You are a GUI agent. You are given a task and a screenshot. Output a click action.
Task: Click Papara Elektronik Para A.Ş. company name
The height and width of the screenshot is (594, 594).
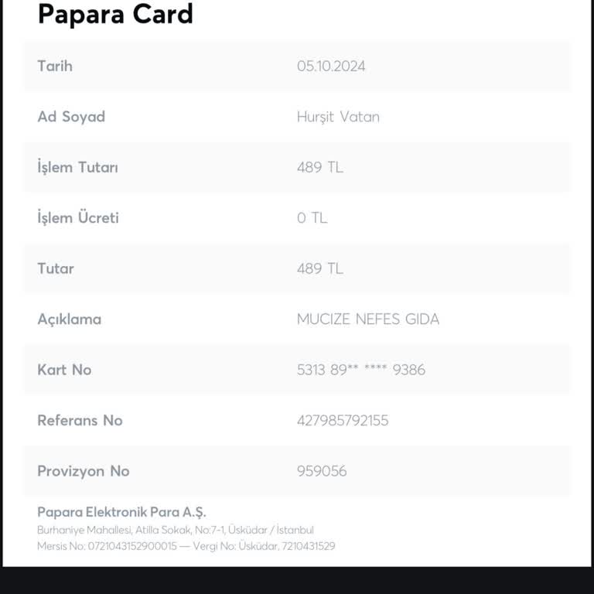pyautogui.click(x=121, y=512)
